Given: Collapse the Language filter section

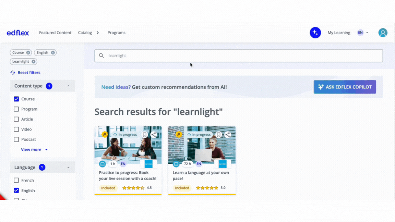Looking at the screenshot, I should [x=68, y=168].
